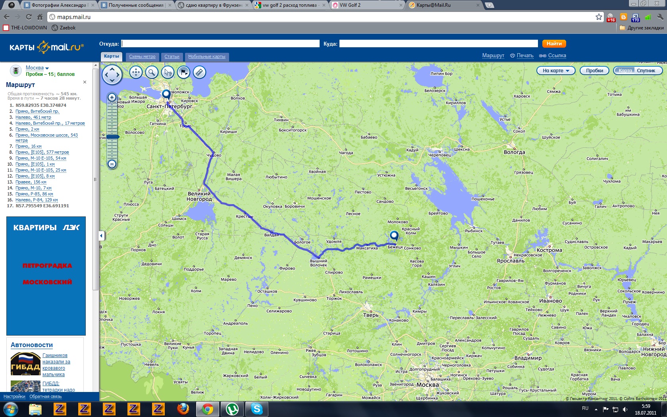Screen dimensions: 667x417
Task: Close the Маршрут panel
Action: (x=85, y=82)
